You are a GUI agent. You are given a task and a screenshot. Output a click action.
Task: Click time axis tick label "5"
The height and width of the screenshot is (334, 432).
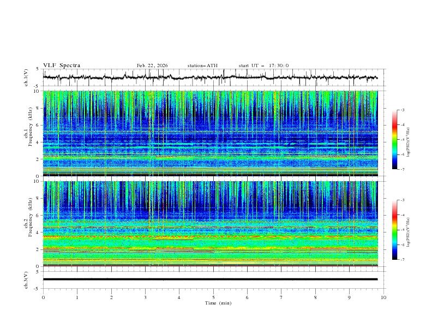point(213,297)
